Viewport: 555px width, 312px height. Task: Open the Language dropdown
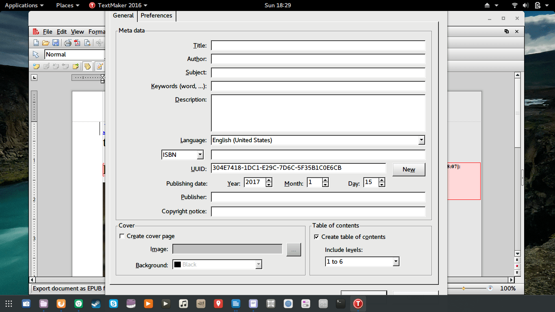421,140
